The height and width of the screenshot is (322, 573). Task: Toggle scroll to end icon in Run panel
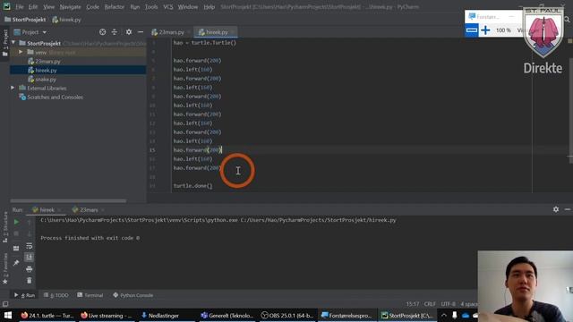(30, 258)
